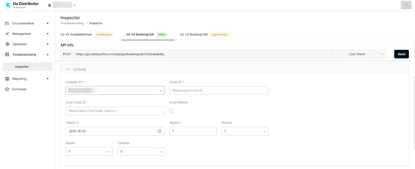The image size is (415, 169).
Task: Click the Inspector page heading
Action: (x=70, y=18)
